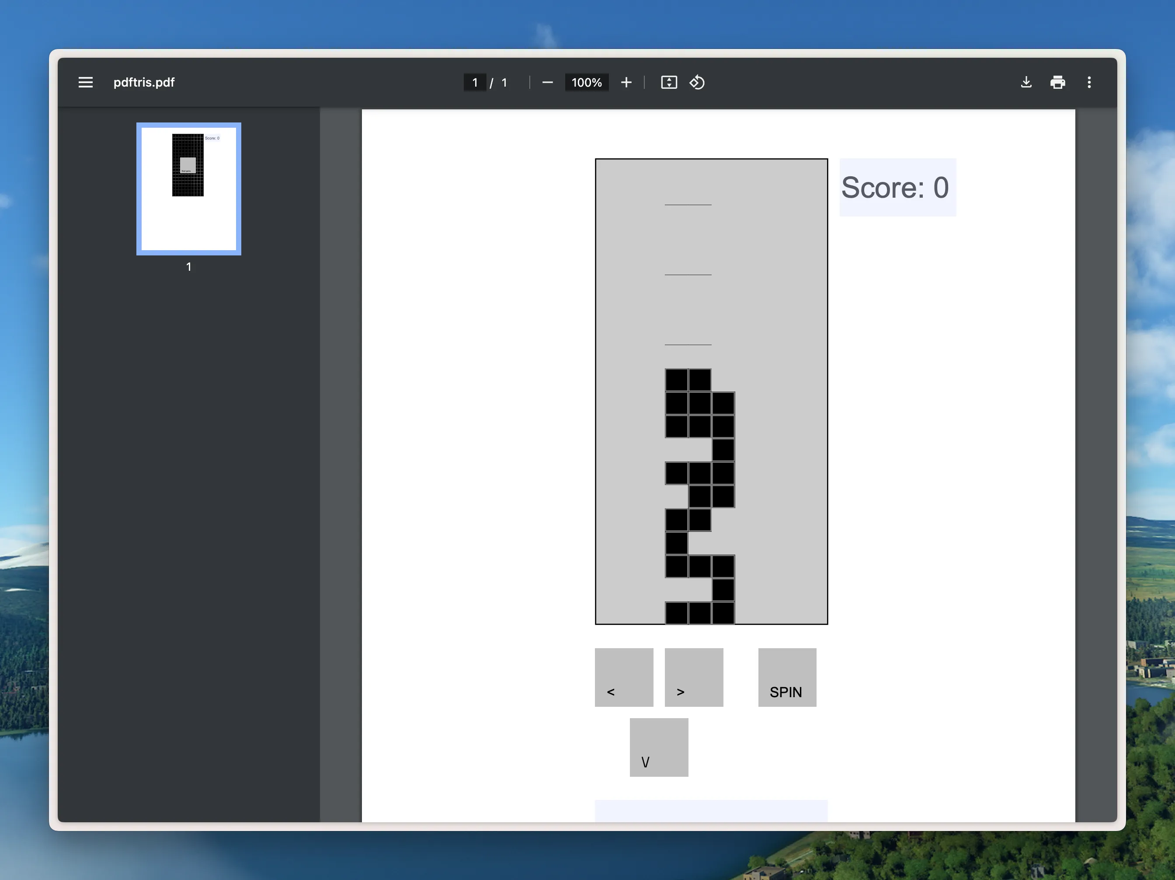This screenshot has height=880, width=1175.
Task: Click the fit to page icon
Action: click(x=669, y=82)
